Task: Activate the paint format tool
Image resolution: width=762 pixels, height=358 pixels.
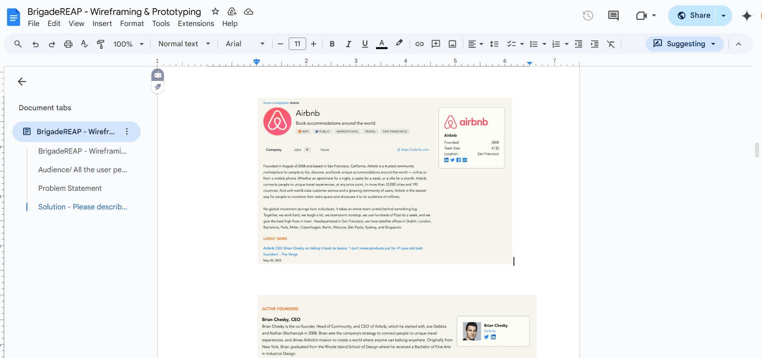Action: (x=101, y=44)
